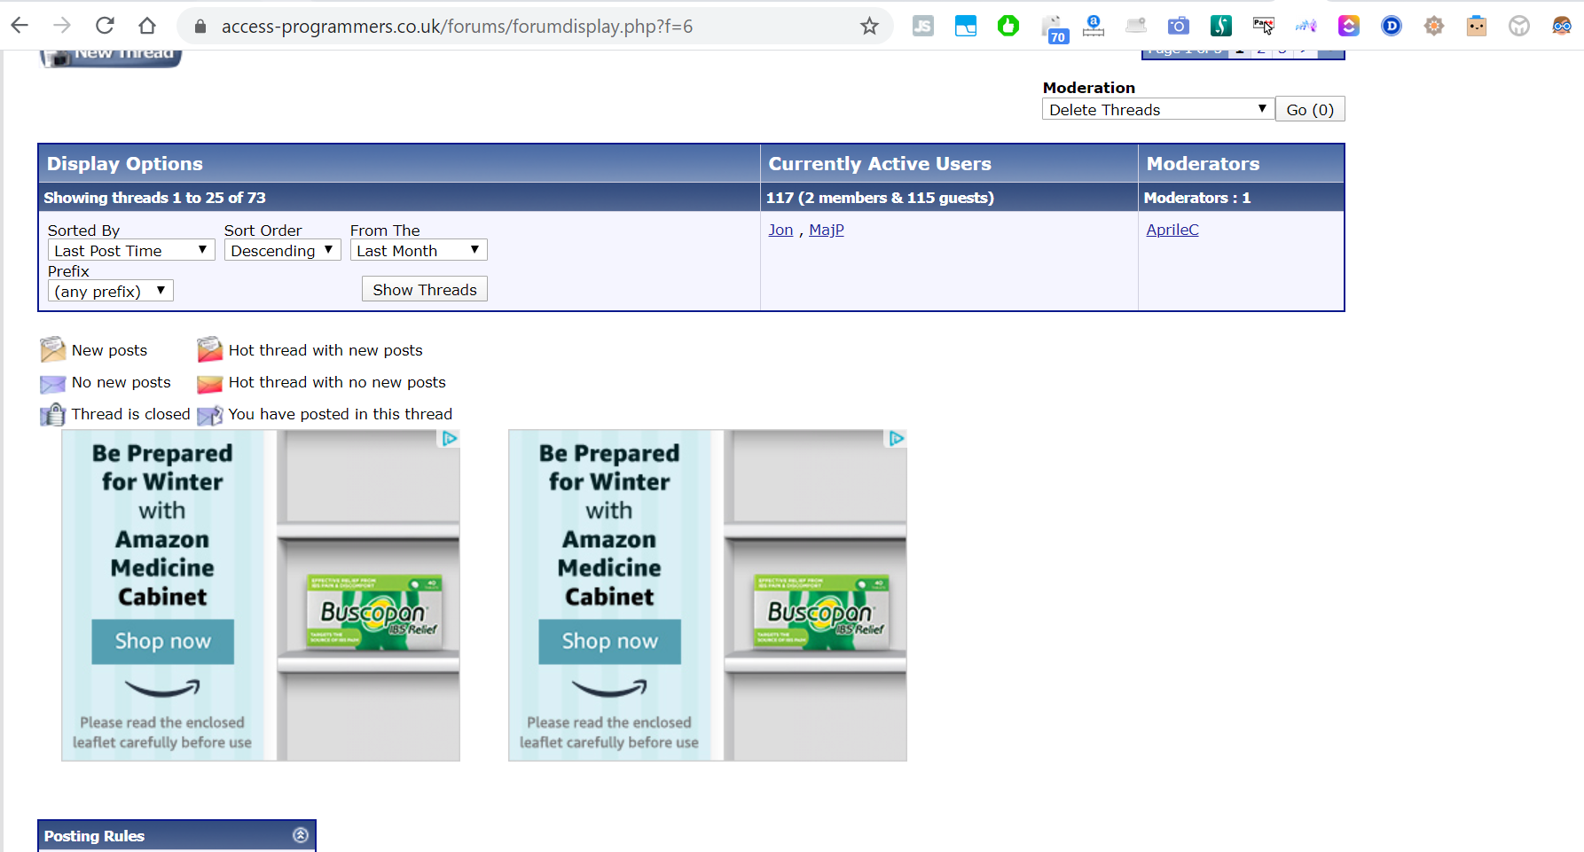Open AdChoices on the left ad
Viewport: 1584px width, 852px height.
point(450,438)
